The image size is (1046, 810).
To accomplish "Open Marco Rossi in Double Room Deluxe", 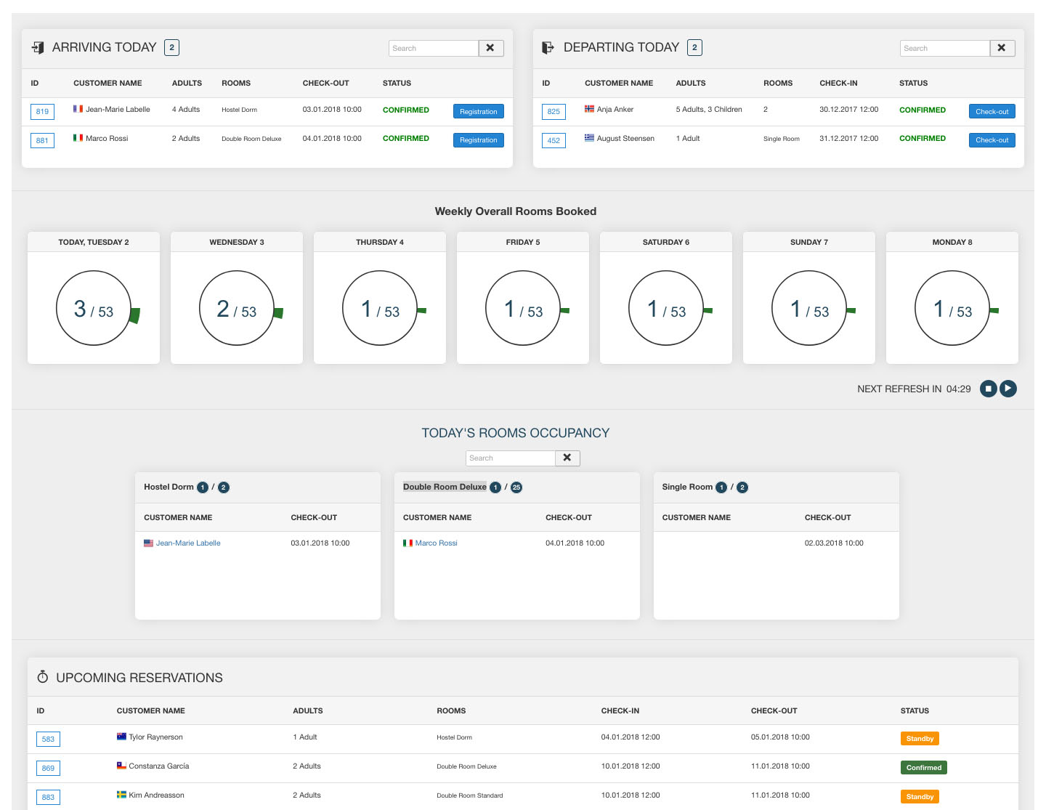I will [x=436, y=543].
